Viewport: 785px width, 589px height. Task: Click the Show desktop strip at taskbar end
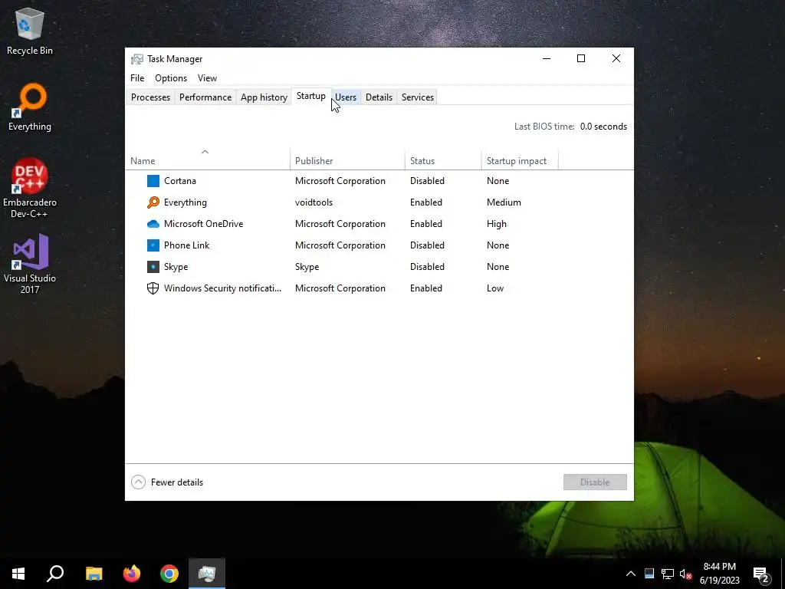coord(783,574)
